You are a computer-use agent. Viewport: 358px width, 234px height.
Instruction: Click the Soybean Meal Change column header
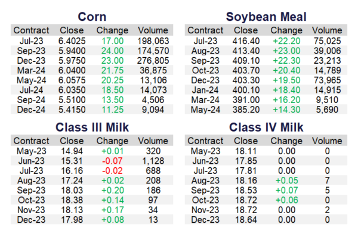[286, 30]
